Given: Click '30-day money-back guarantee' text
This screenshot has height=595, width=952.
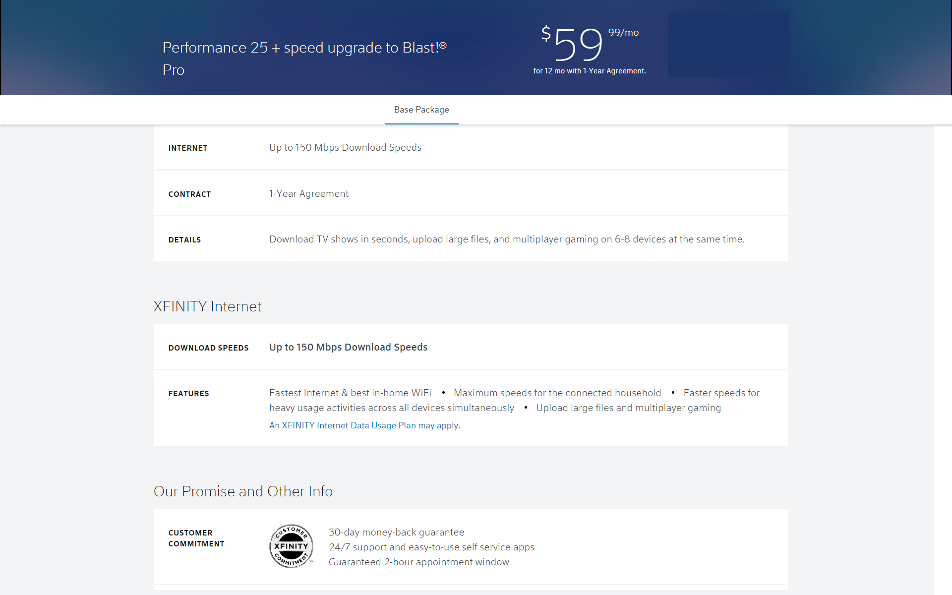Looking at the screenshot, I should coord(396,533).
